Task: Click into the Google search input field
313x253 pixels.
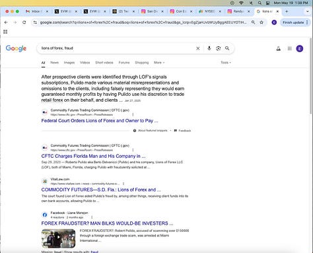Action: pos(117,48)
